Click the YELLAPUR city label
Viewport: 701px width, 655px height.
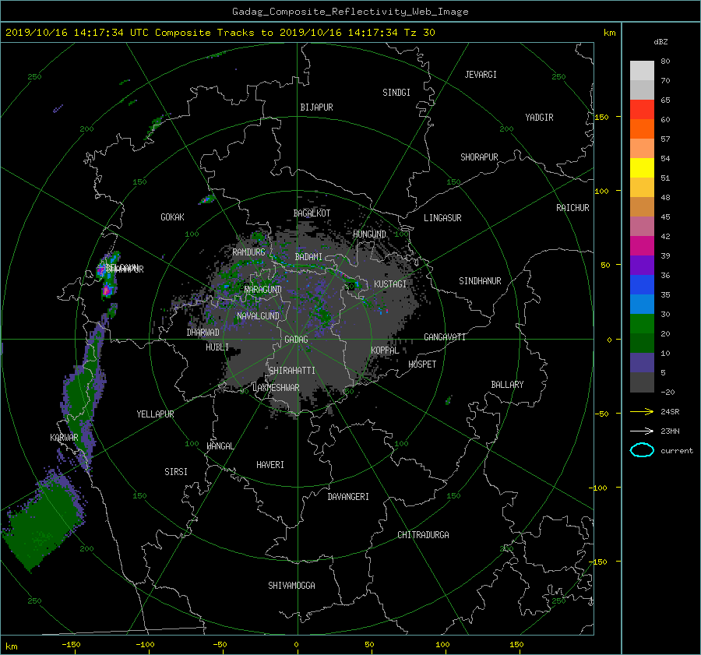click(155, 414)
